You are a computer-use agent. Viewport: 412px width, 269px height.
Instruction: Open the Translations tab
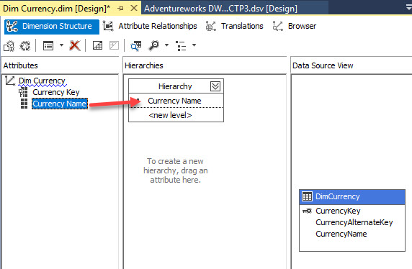click(234, 26)
